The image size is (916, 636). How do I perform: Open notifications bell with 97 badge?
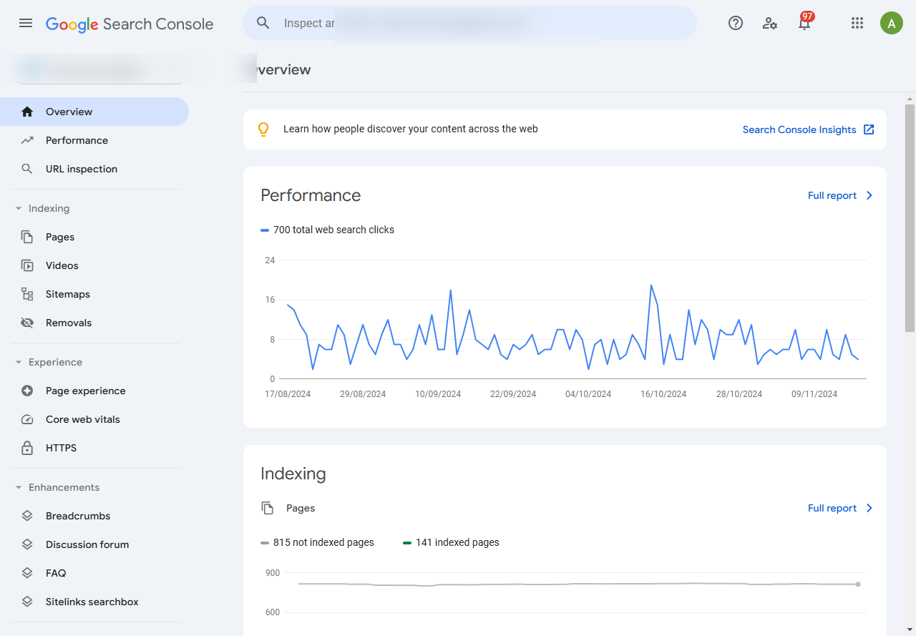804,23
